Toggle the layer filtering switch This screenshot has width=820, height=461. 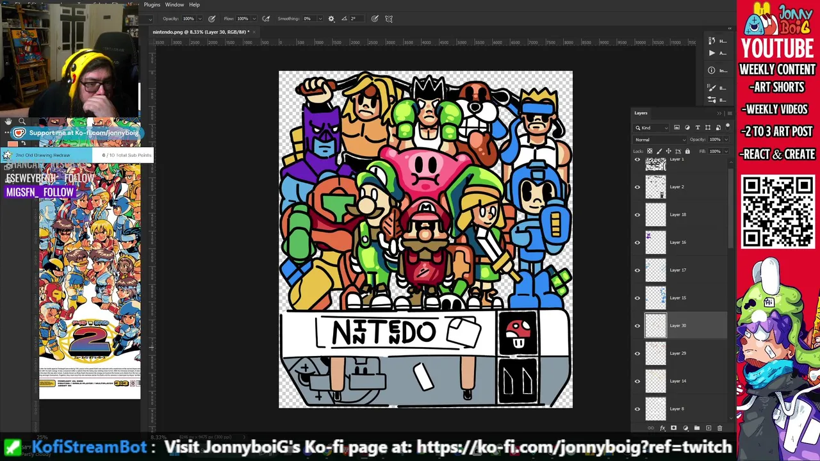coord(727,127)
